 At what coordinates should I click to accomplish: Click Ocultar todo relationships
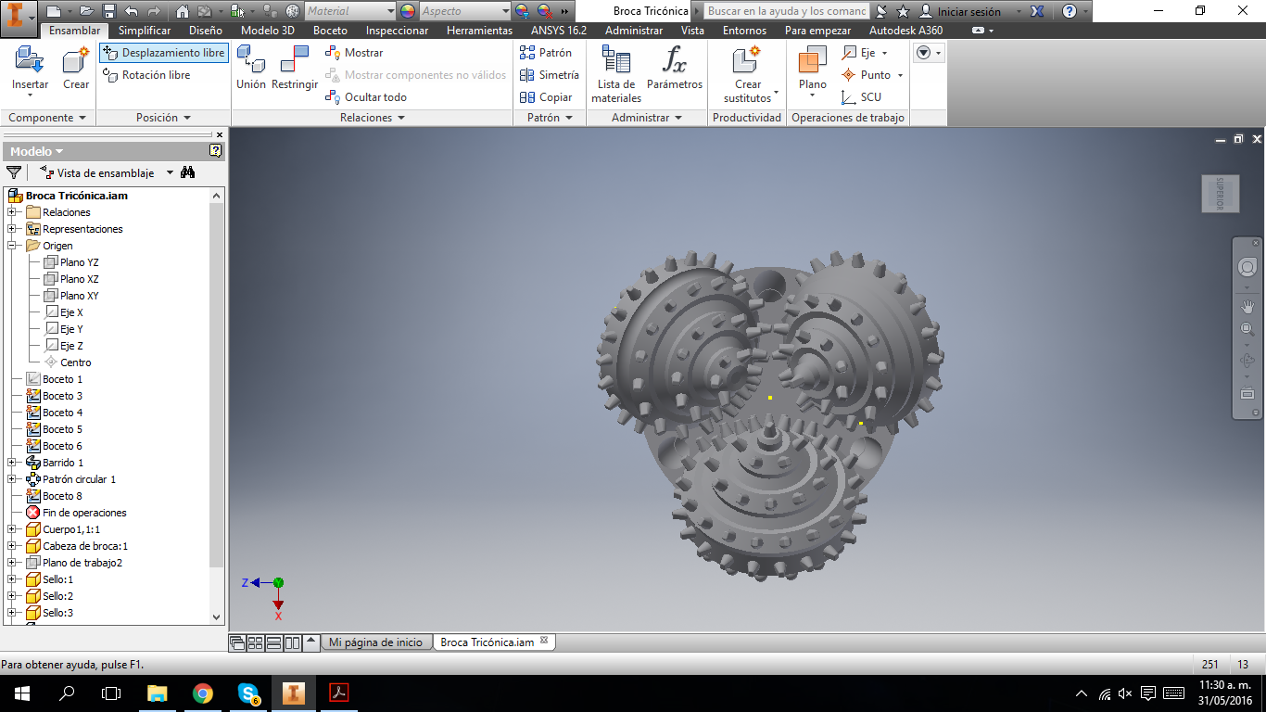pyautogui.click(x=366, y=97)
